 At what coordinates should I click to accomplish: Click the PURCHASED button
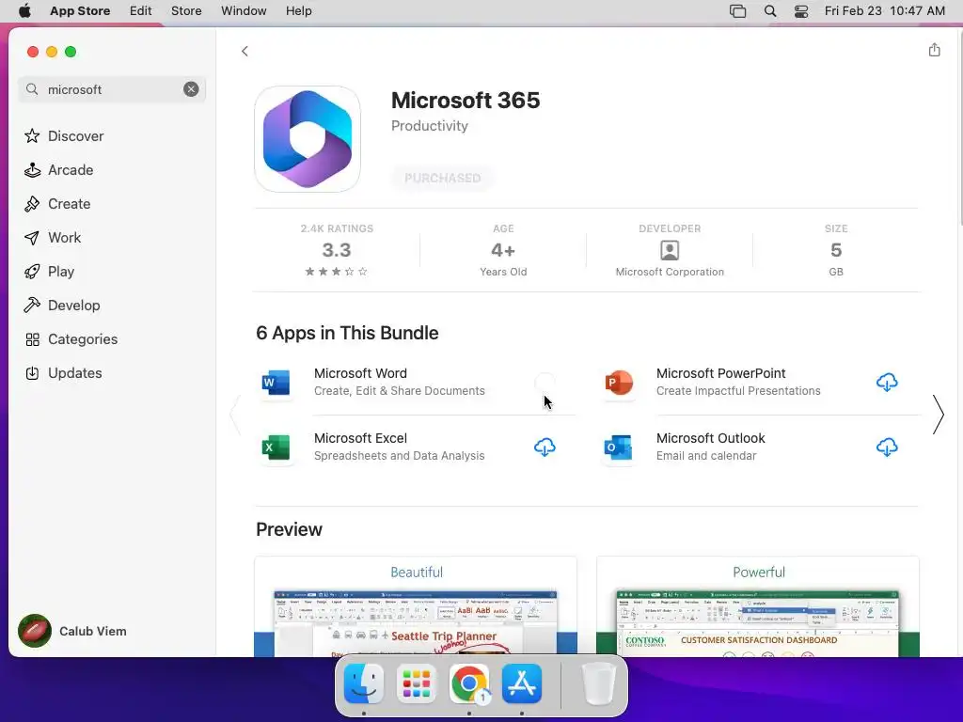click(442, 178)
